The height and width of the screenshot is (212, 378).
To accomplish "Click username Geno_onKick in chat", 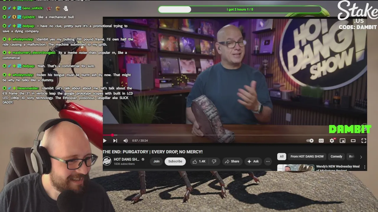I will (x=32, y=8).
